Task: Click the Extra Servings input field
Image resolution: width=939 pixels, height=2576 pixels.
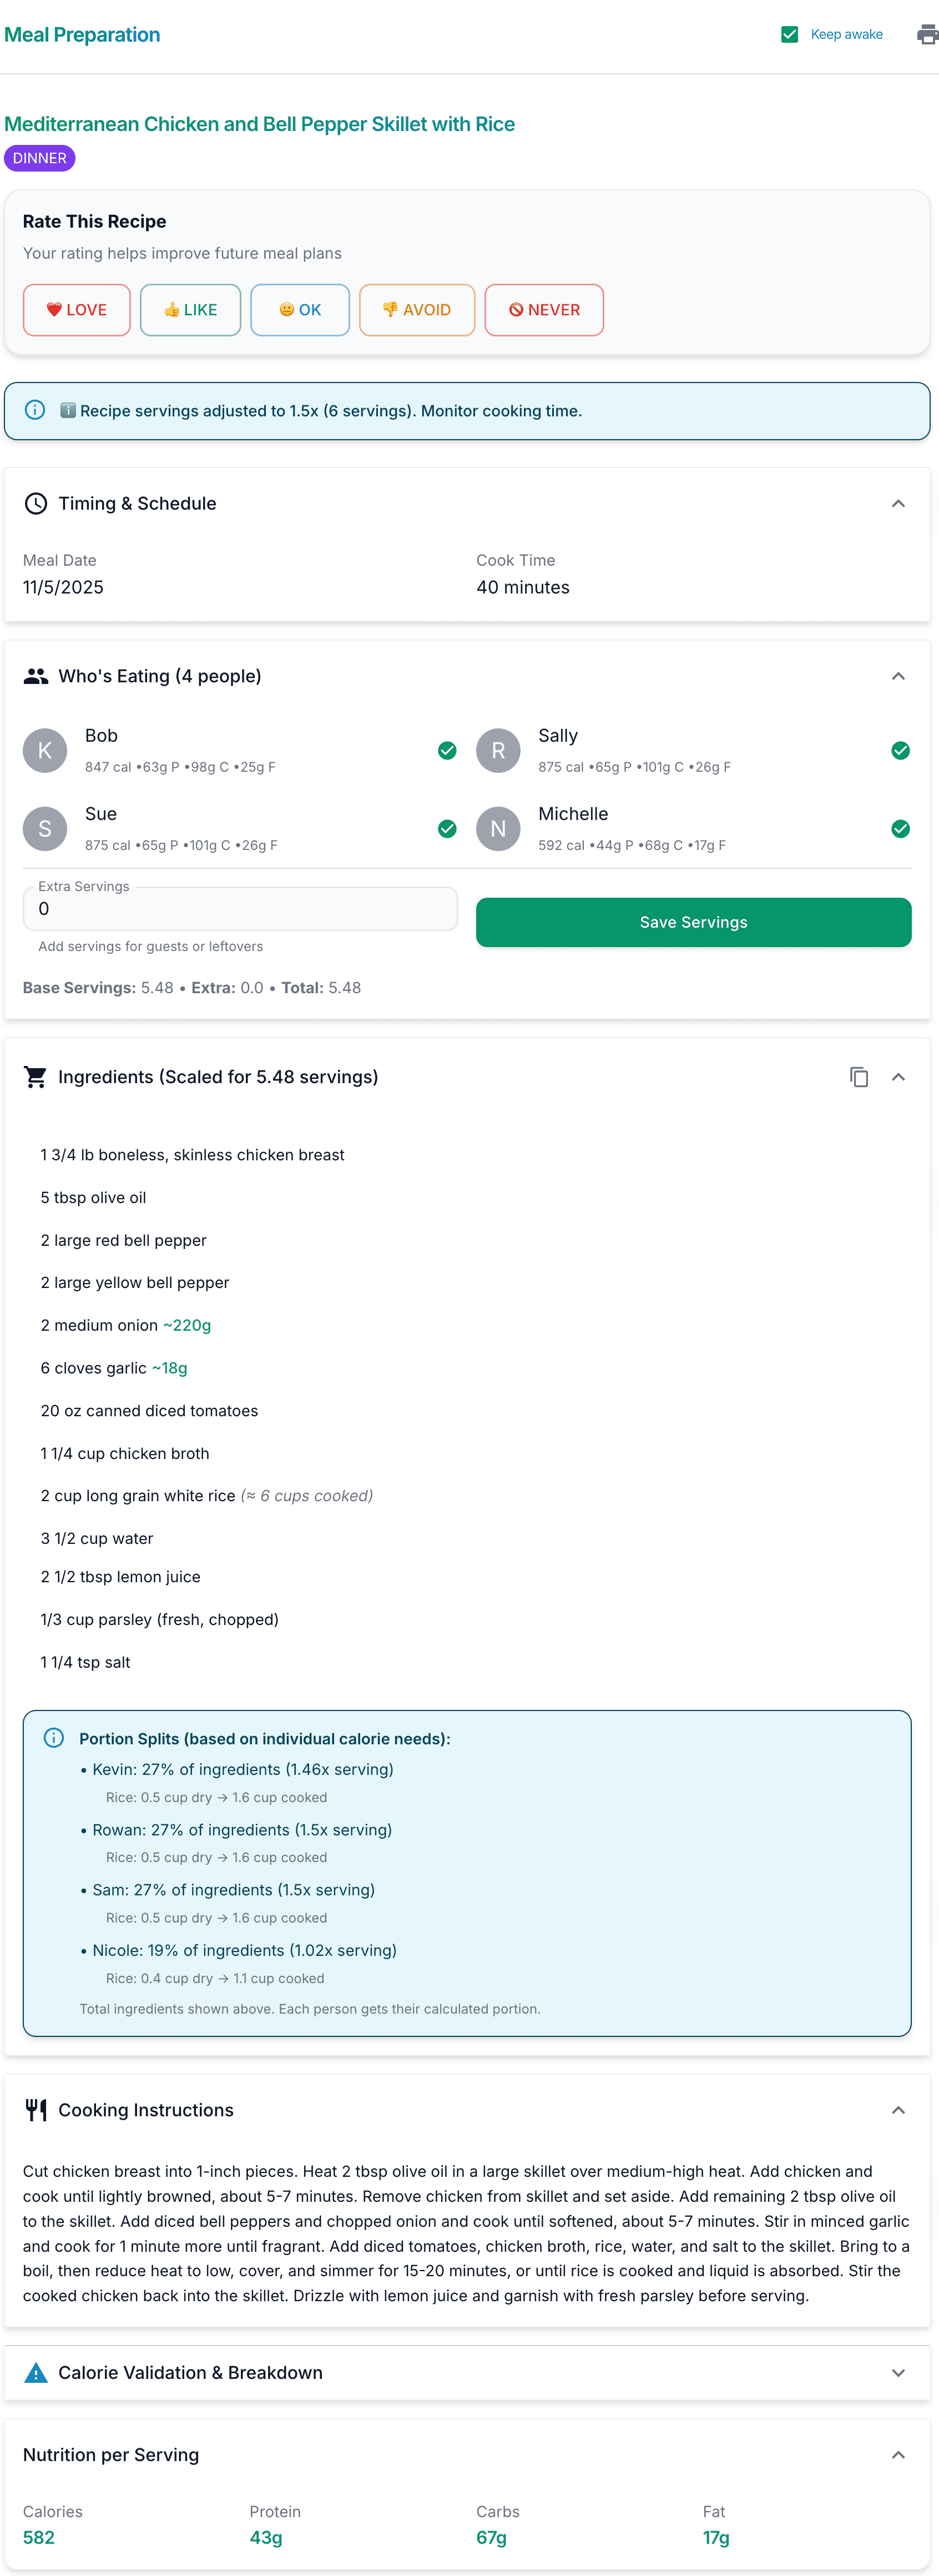Action: [240, 908]
